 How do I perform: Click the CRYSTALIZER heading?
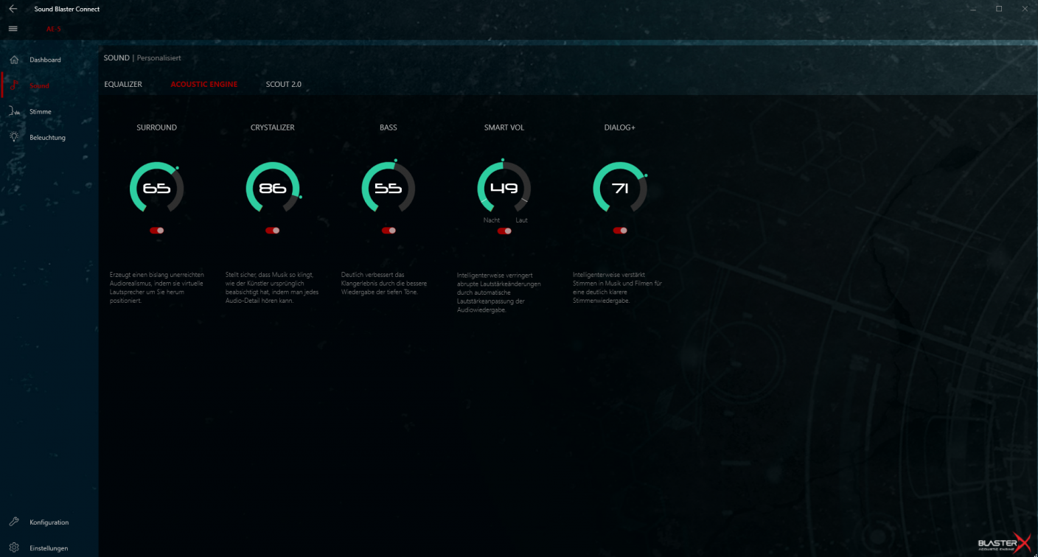273,127
